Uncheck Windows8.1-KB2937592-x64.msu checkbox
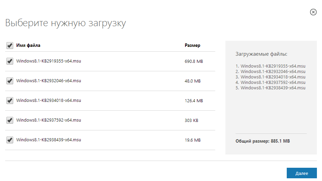 pyautogui.click(x=9, y=120)
